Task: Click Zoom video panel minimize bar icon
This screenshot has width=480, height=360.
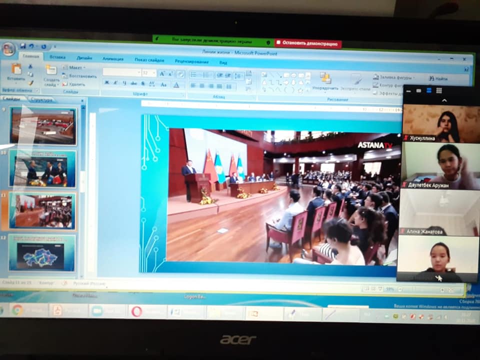Action: click(409, 90)
